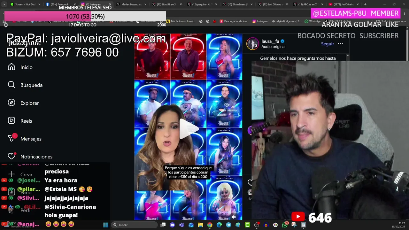Image resolution: width=409 pixels, height=230 pixels.
Task: Close the Instagram browser tab
Action: click(110, 4)
